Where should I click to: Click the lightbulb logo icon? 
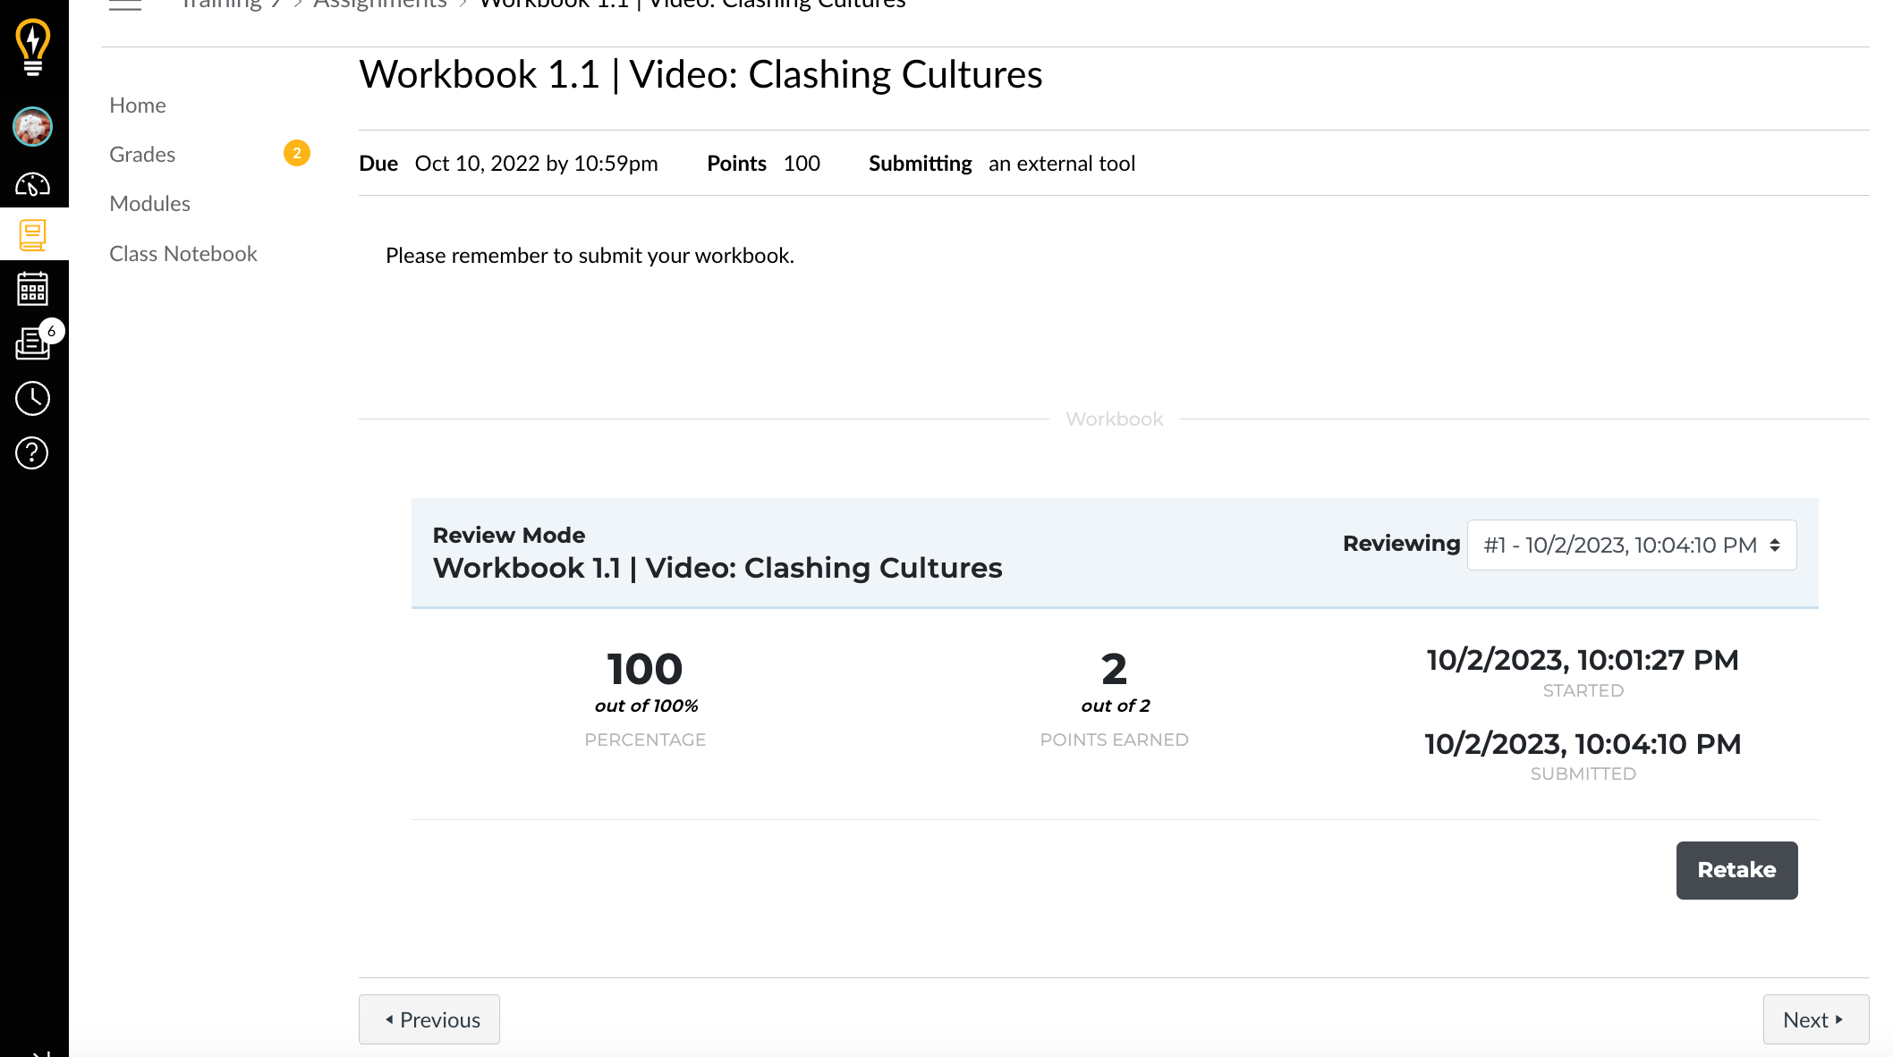tap(33, 47)
